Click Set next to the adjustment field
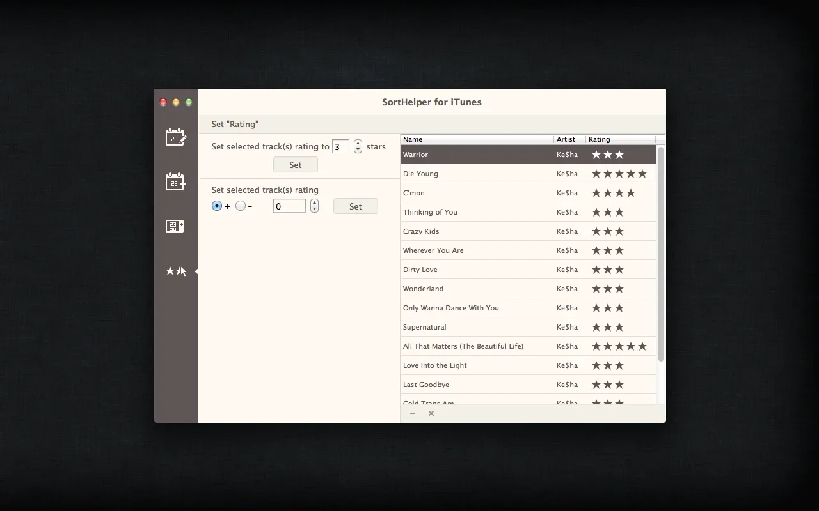819x511 pixels. pyautogui.click(x=356, y=206)
